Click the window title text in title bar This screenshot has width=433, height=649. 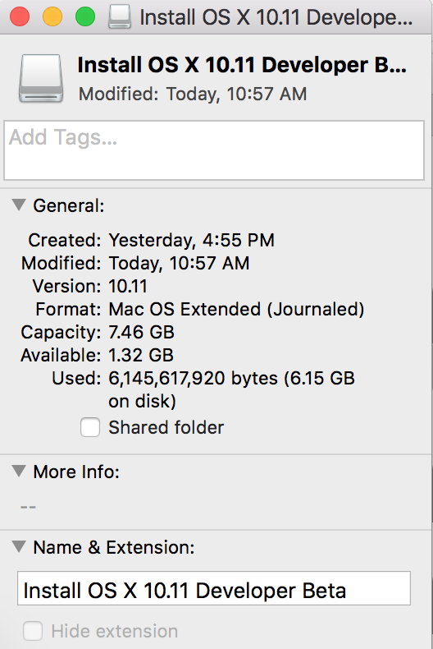point(276,17)
